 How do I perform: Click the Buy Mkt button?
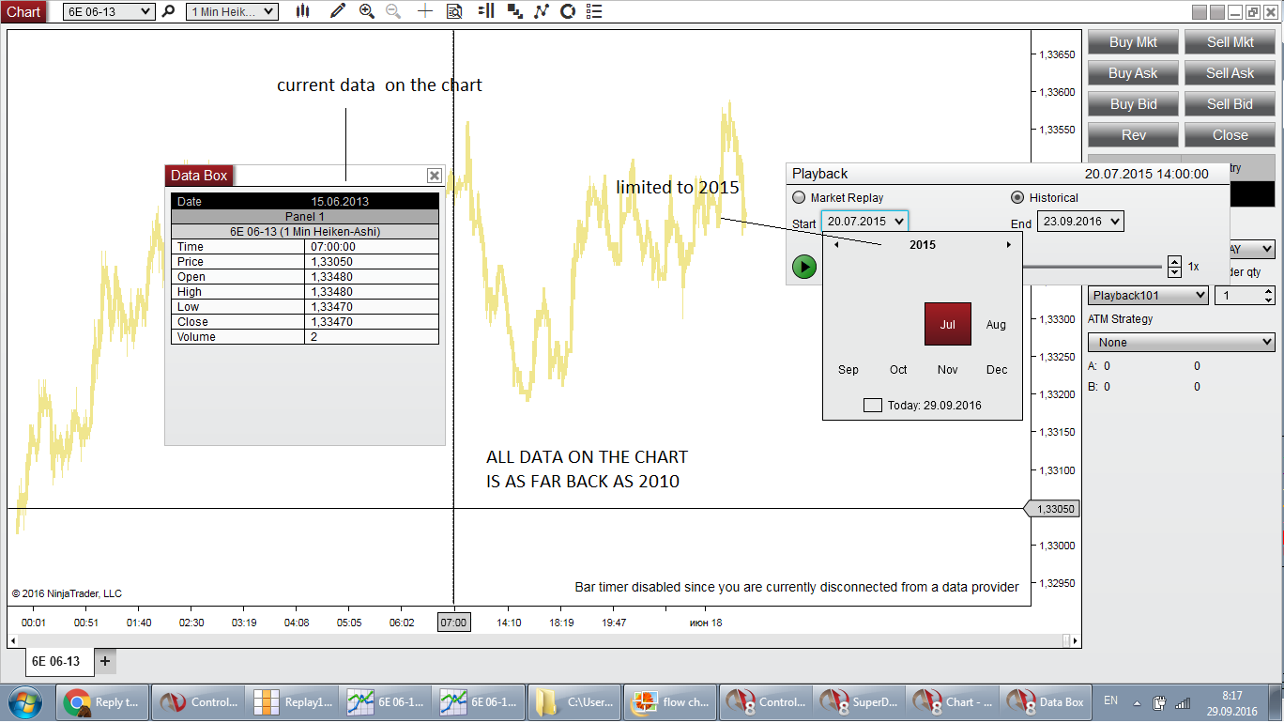(1133, 42)
